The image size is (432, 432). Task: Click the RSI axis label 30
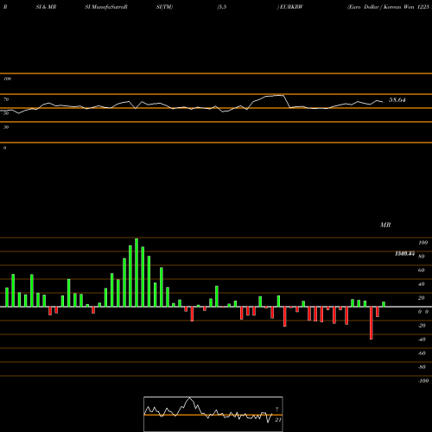(x=6, y=127)
